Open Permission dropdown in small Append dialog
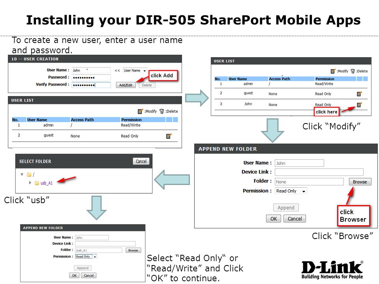 tap(86, 257)
